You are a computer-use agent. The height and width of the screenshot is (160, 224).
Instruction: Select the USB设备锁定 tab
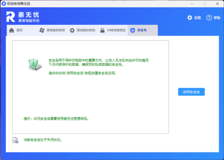click(x=112, y=30)
